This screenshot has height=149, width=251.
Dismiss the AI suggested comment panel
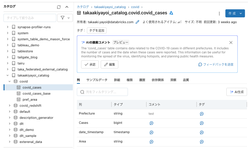tap(231, 43)
